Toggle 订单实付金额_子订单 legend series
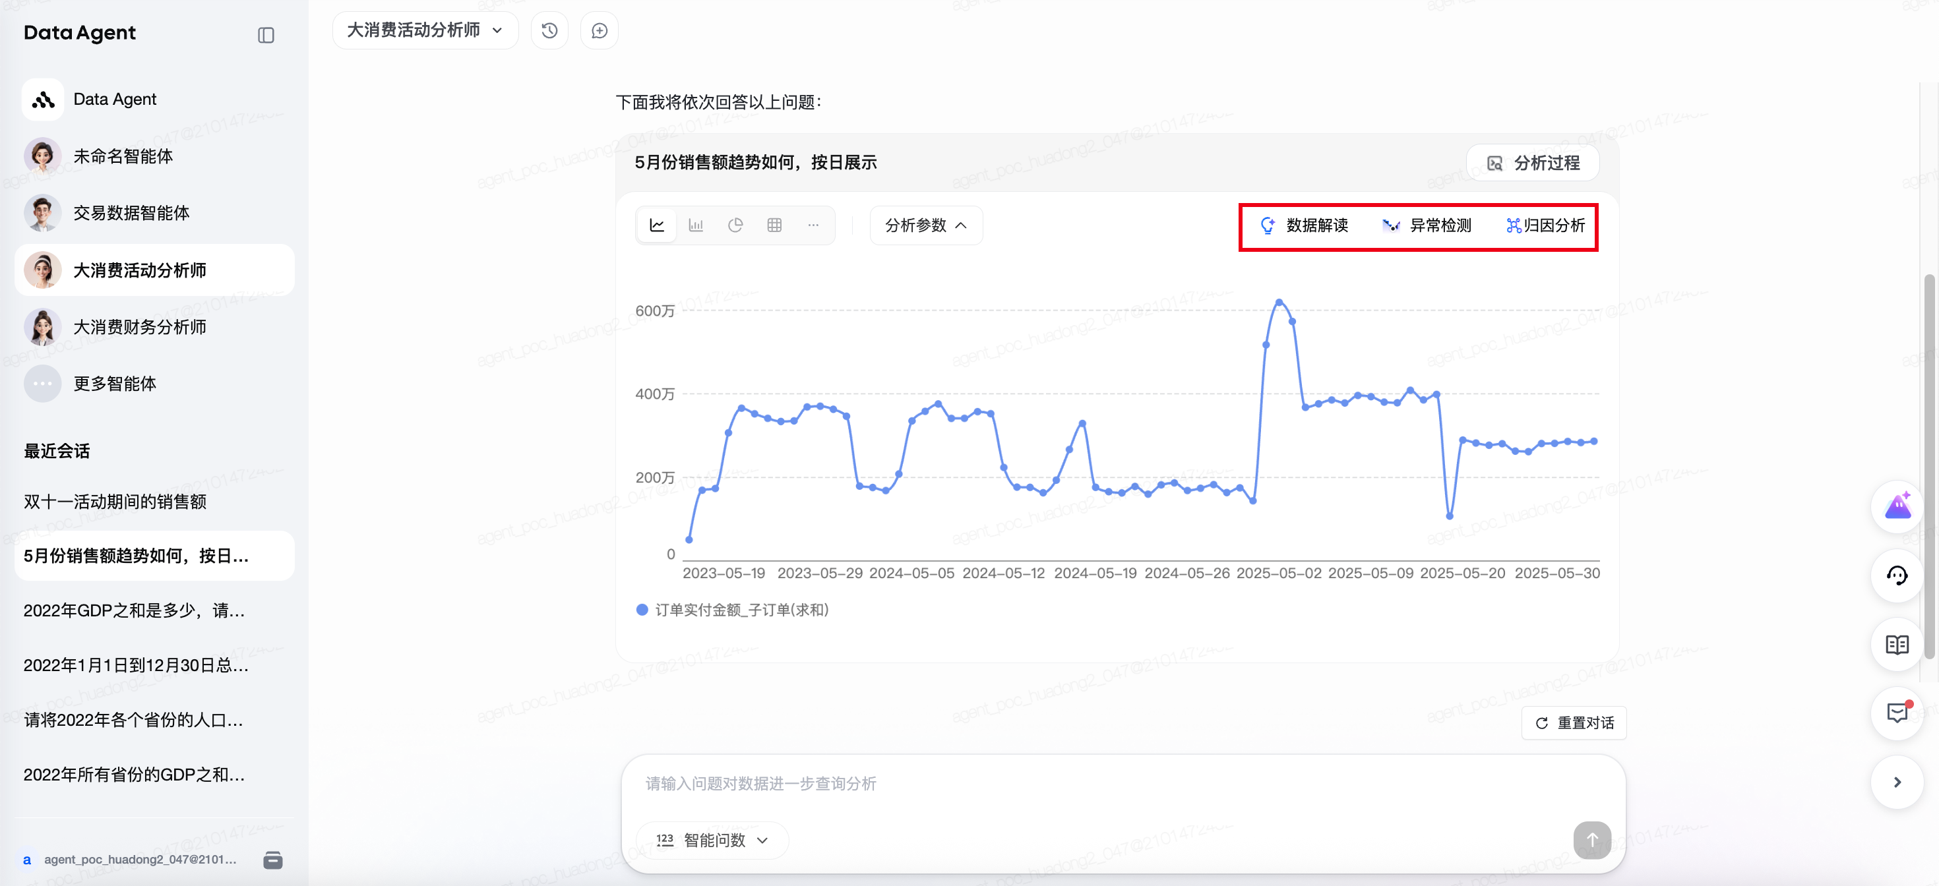This screenshot has height=886, width=1939. click(733, 610)
